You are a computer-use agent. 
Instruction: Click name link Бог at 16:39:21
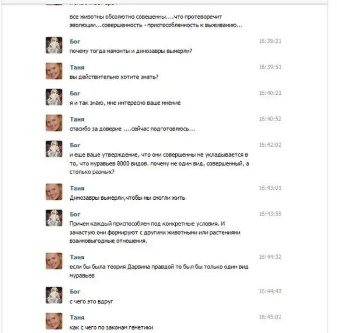[75, 41]
